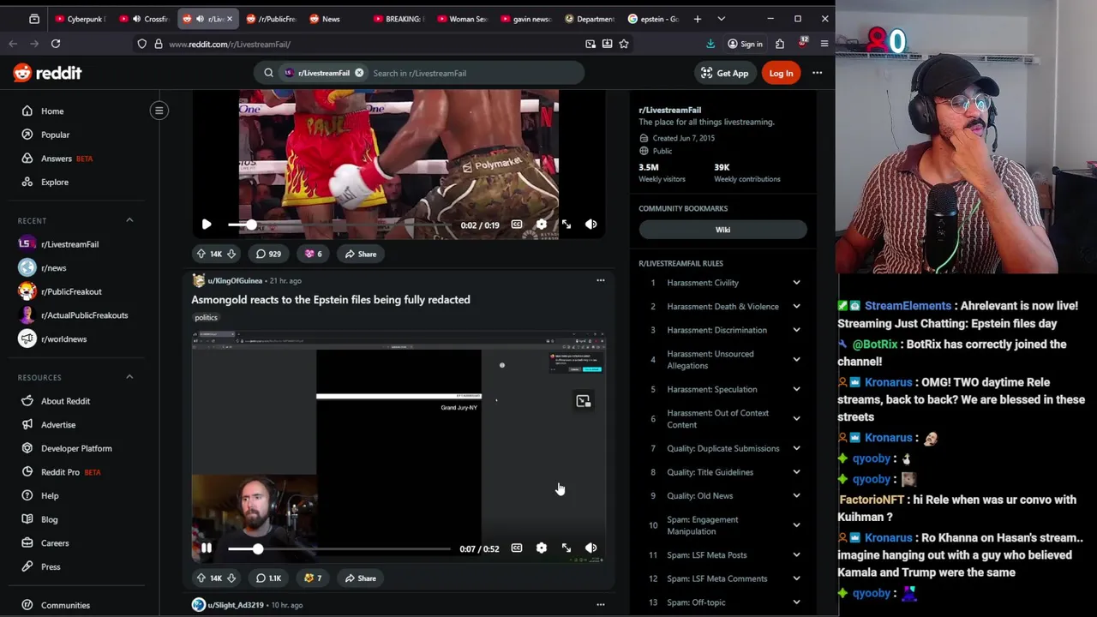Downvote the boxing video post

pyautogui.click(x=231, y=254)
